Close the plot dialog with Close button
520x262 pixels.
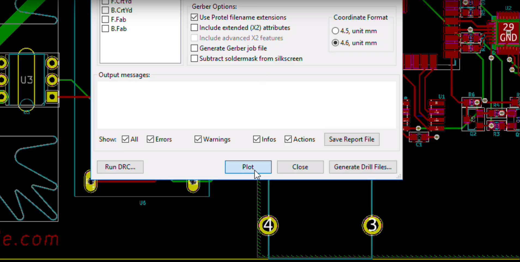tap(300, 167)
